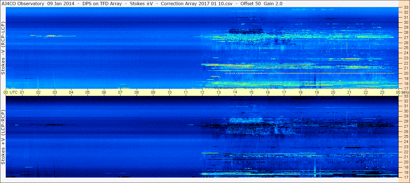
Task: Click the 'Stokes +V (LCP-RCP)' axis label
Action: [3, 138]
